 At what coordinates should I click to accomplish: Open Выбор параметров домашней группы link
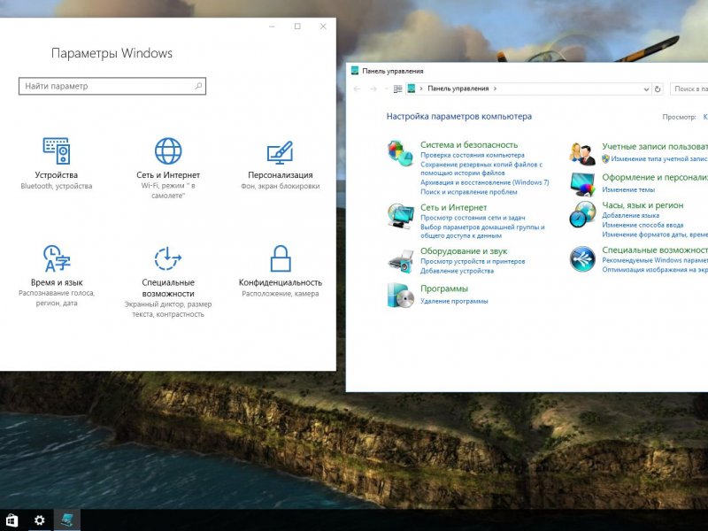tap(482, 231)
